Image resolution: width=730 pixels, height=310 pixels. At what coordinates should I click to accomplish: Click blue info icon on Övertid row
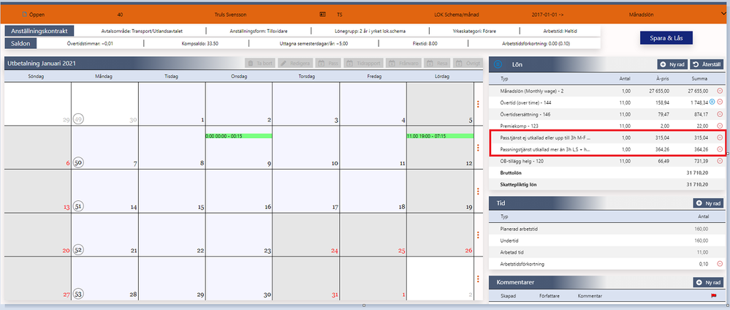712,102
